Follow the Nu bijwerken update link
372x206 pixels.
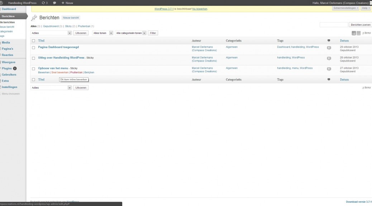[x=200, y=9]
